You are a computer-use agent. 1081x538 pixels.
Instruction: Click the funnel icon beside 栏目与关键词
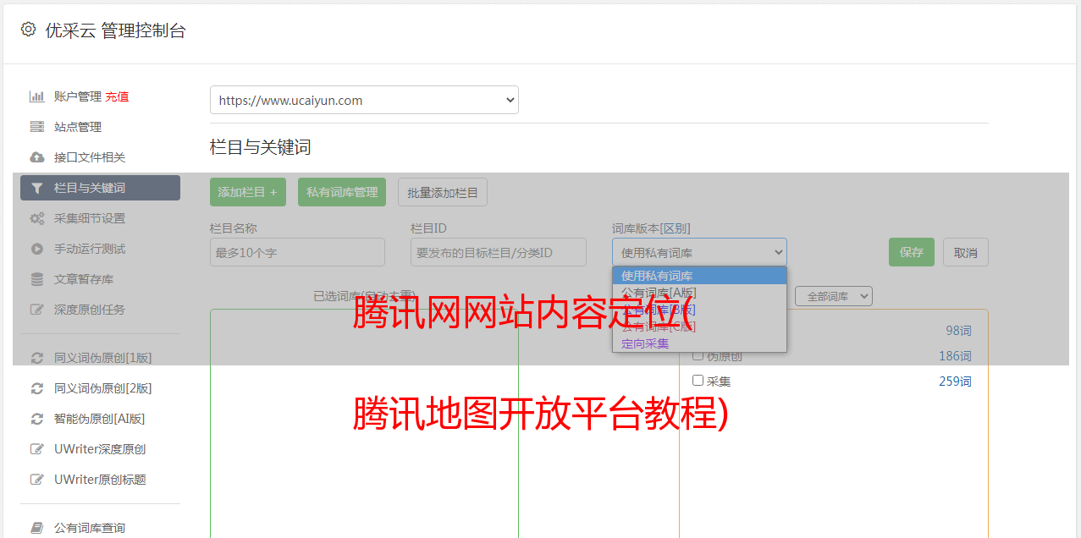click(x=37, y=188)
